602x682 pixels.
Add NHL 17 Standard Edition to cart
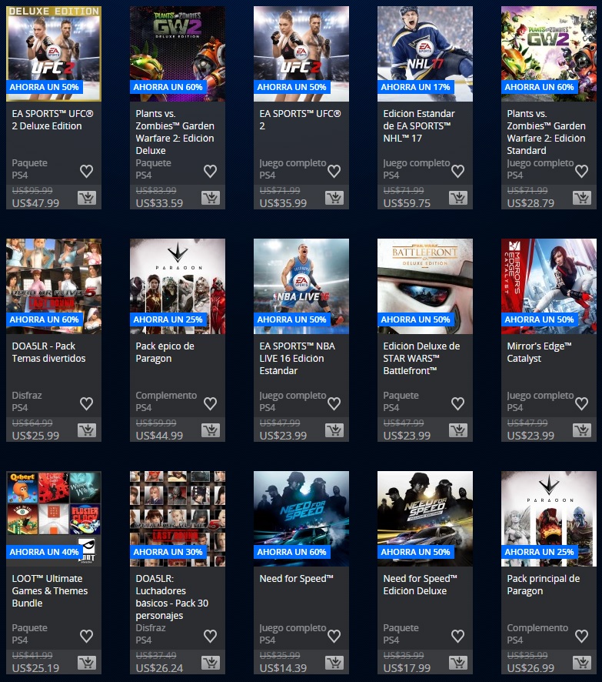pos(458,198)
